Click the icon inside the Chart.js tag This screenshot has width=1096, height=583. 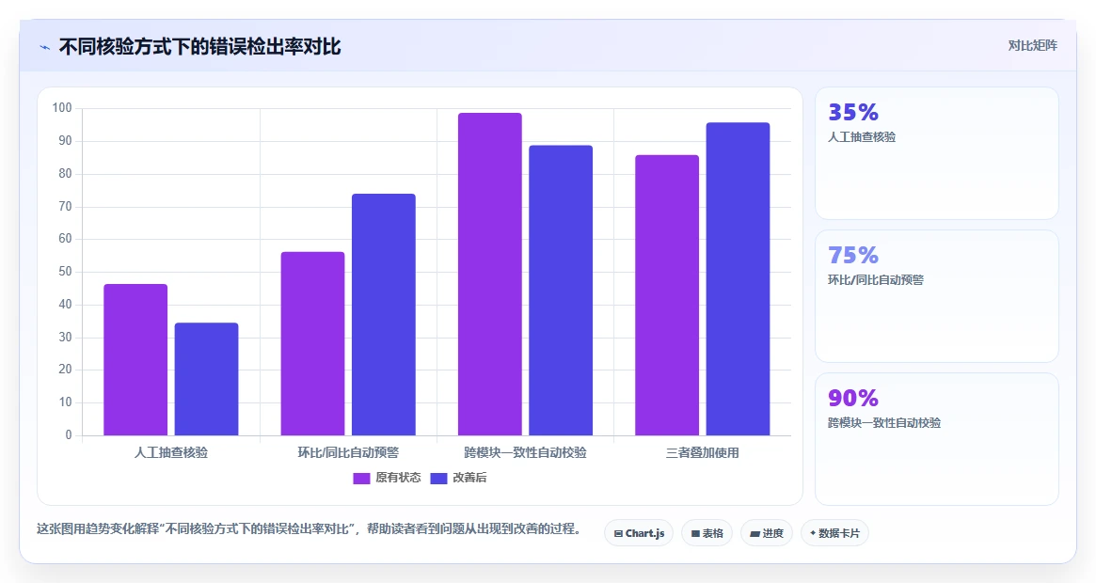coord(618,533)
